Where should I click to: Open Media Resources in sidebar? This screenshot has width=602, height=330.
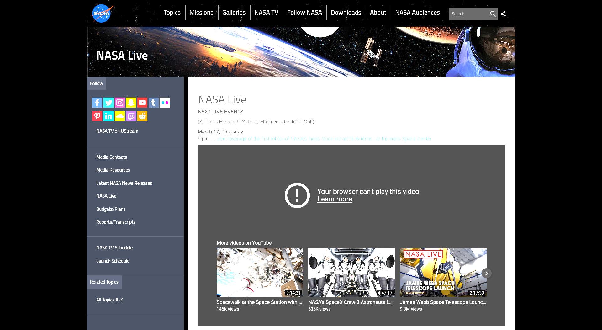coord(113,170)
